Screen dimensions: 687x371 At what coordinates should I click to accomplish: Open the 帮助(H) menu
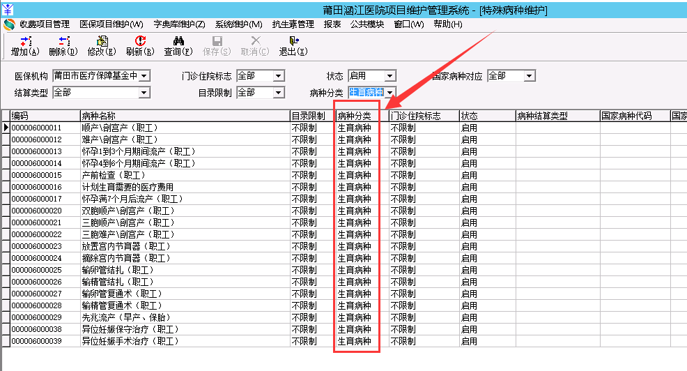[448, 24]
